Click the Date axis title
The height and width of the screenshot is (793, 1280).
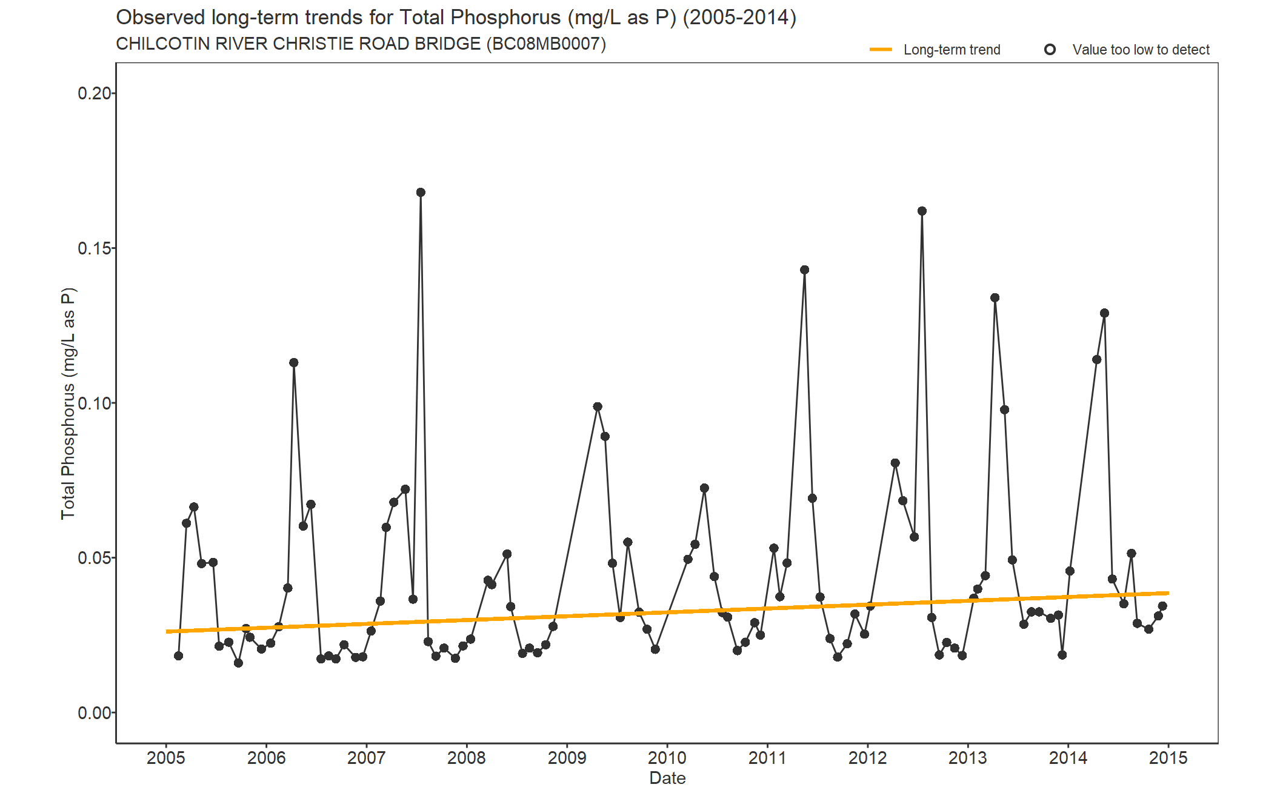667,778
